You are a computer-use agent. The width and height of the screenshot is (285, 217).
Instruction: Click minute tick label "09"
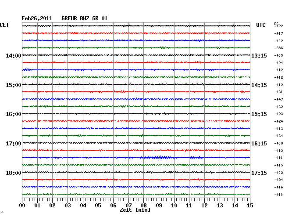click(x=159, y=206)
